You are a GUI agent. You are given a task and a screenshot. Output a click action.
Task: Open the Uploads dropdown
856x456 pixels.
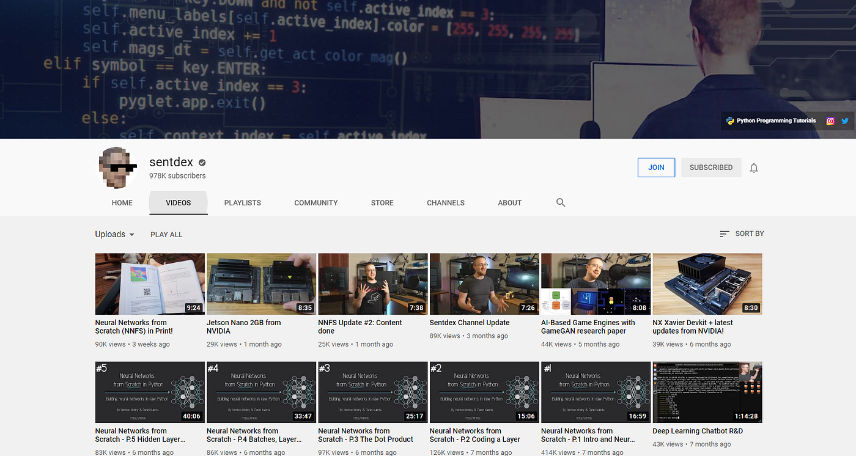click(x=114, y=234)
